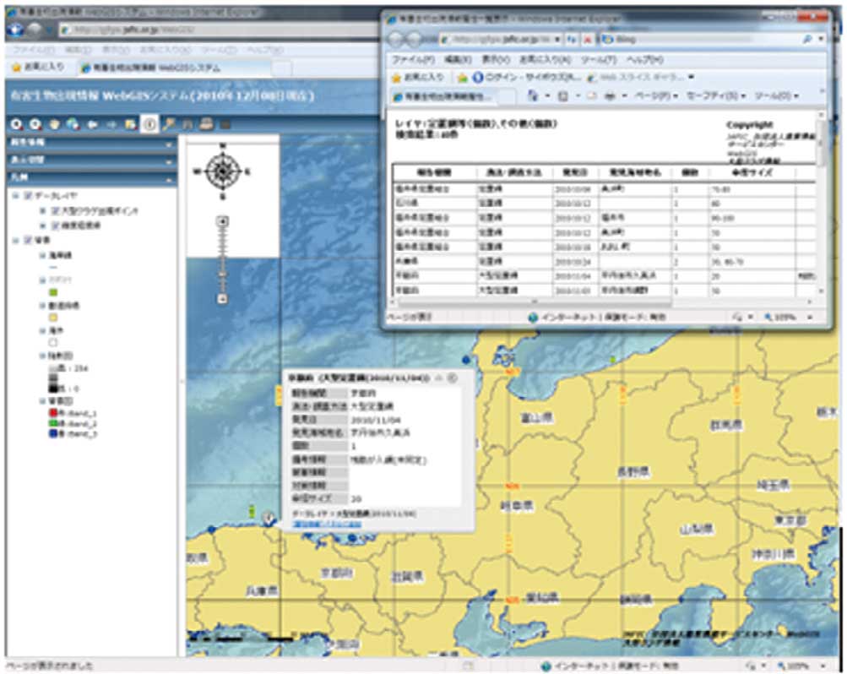Viewport: 847px width, 674px height.
Task: Open the file menu in popup browser window
Action: [x=413, y=60]
